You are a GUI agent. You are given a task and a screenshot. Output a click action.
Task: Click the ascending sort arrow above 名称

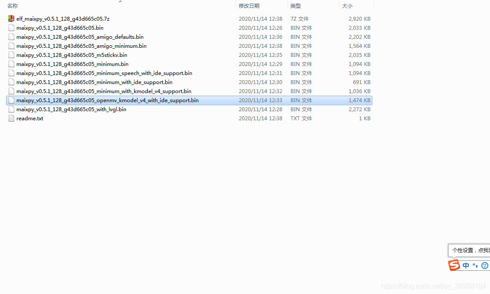pyautogui.click(x=120, y=1)
